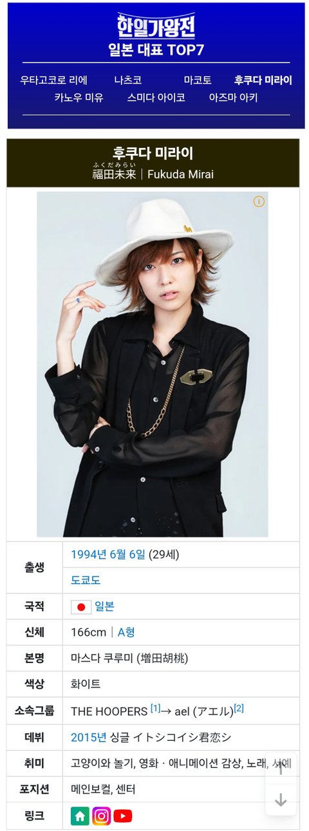Click the info icon on the photo
The width and height of the screenshot is (309, 831).
pyautogui.click(x=259, y=201)
